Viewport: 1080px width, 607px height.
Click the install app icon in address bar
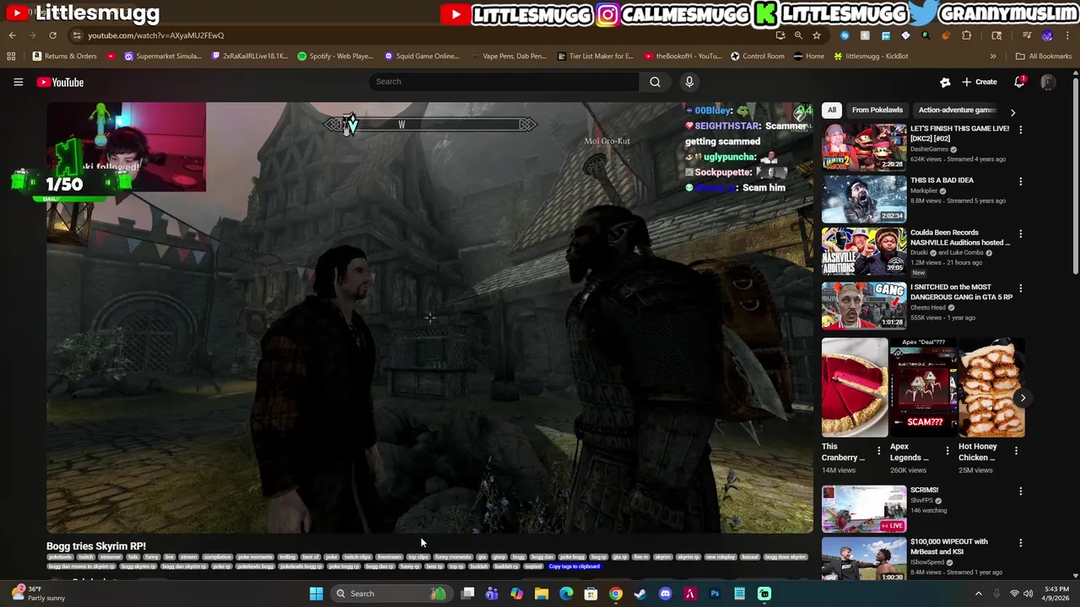(780, 35)
